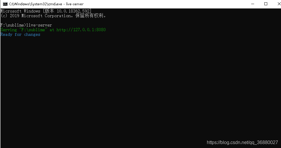281x148 pixels.
Task: Click the "Microsoft Windows" header text
Action: pyautogui.click(x=20, y=11)
